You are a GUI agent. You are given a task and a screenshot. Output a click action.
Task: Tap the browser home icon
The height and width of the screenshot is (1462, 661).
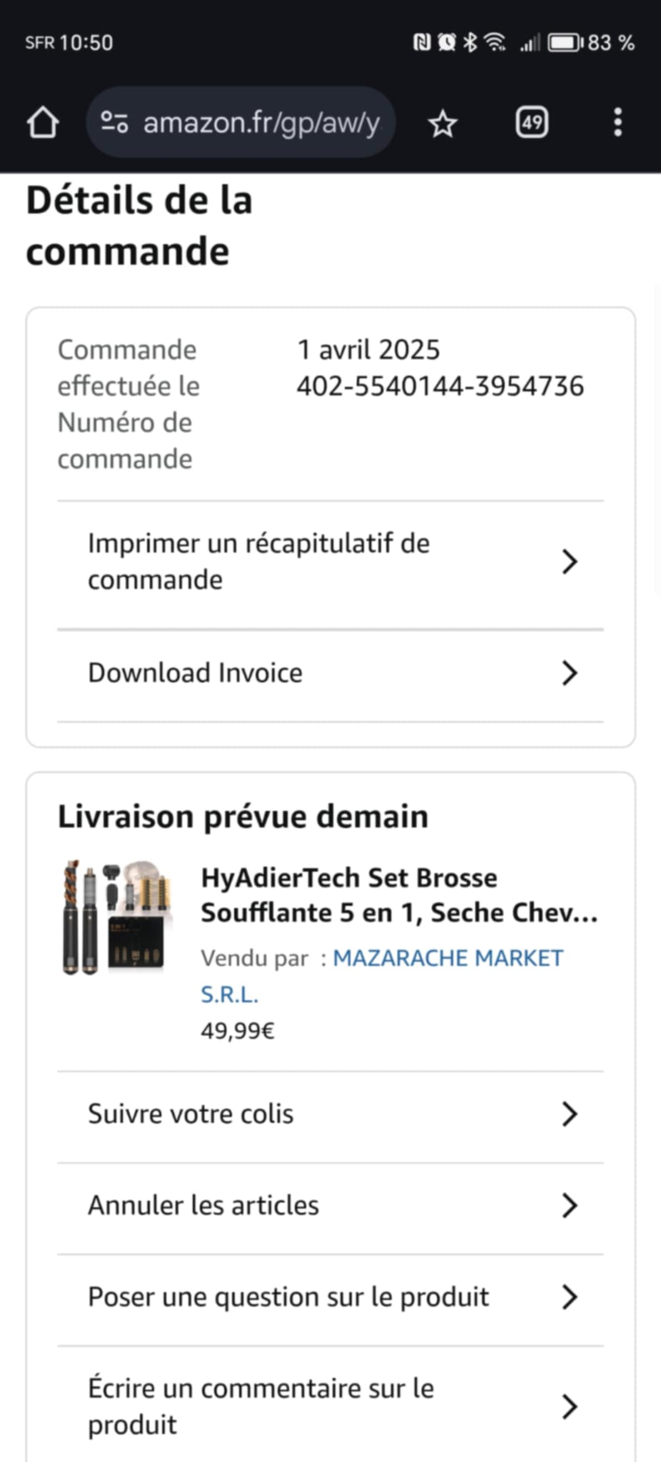click(x=43, y=123)
